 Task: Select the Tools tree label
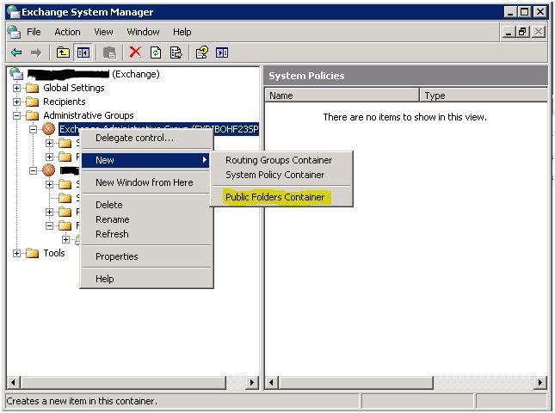[54, 253]
